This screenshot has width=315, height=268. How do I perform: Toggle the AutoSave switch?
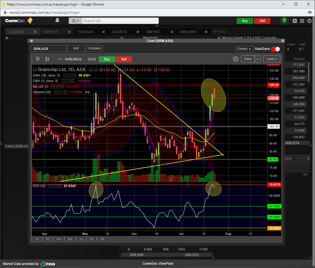275,49
